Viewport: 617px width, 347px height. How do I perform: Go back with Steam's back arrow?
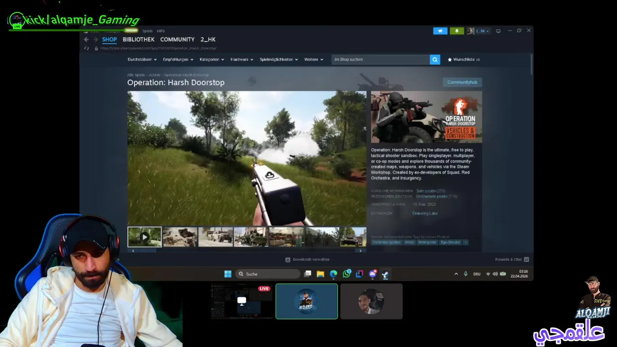point(86,40)
